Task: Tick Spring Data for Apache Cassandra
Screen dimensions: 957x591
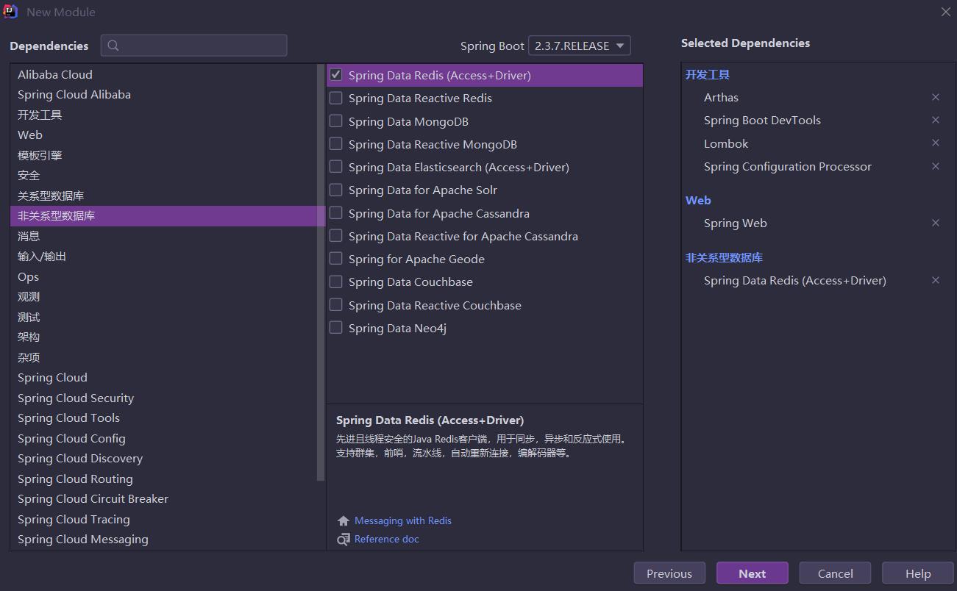Action: [336, 213]
